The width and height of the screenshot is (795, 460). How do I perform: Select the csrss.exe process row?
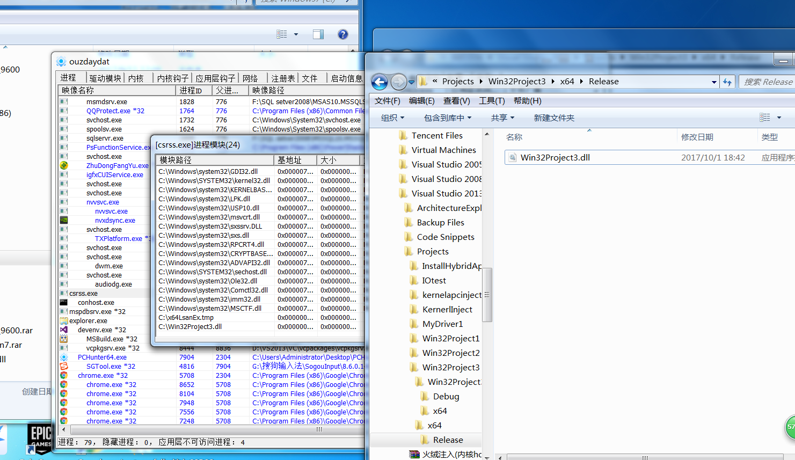tap(105, 294)
